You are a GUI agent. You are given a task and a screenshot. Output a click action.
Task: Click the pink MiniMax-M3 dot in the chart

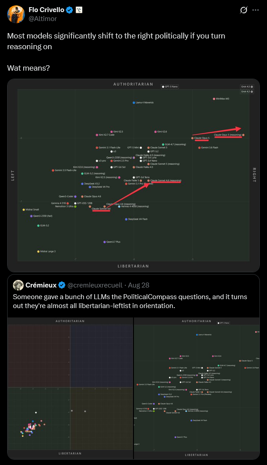pyautogui.click(x=214, y=99)
